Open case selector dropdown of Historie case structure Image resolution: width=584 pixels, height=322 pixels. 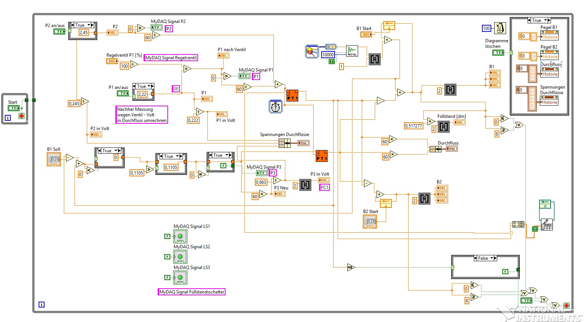tap(546, 20)
